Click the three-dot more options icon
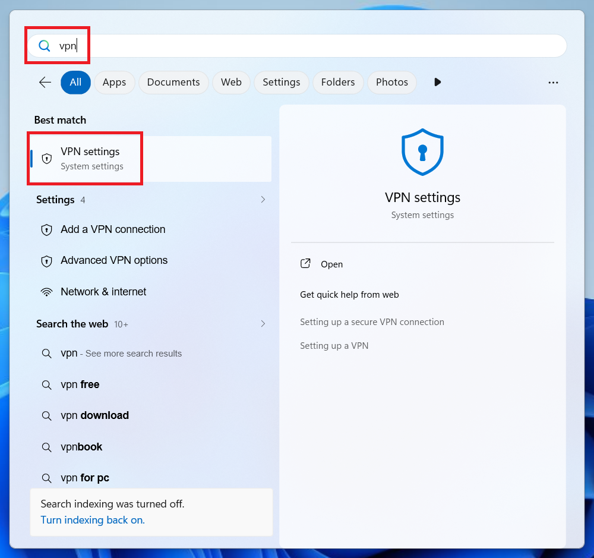This screenshot has height=558, width=594. 553,83
